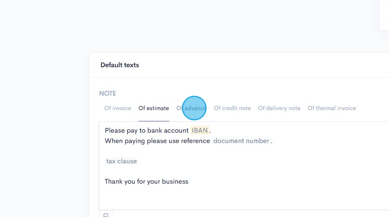Click the flag icon below the note editor
This screenshot has height=217, width=389.
[x=106, y=215]
